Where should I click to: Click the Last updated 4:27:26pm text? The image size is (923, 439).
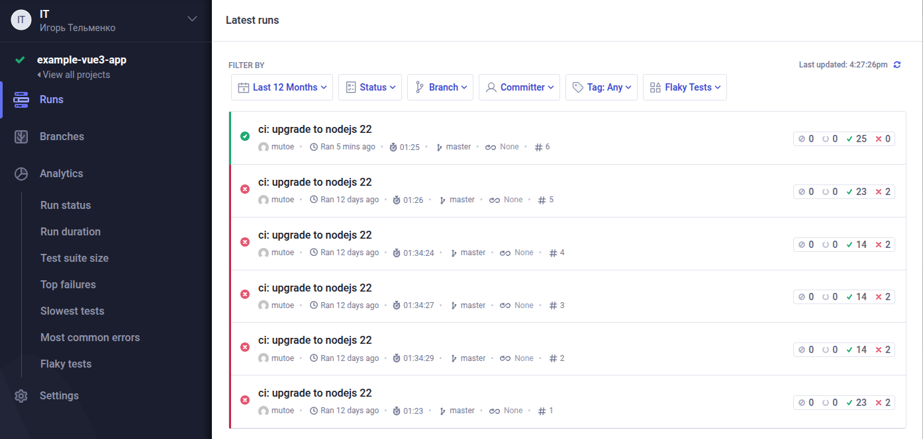click(x=844, y=65)
